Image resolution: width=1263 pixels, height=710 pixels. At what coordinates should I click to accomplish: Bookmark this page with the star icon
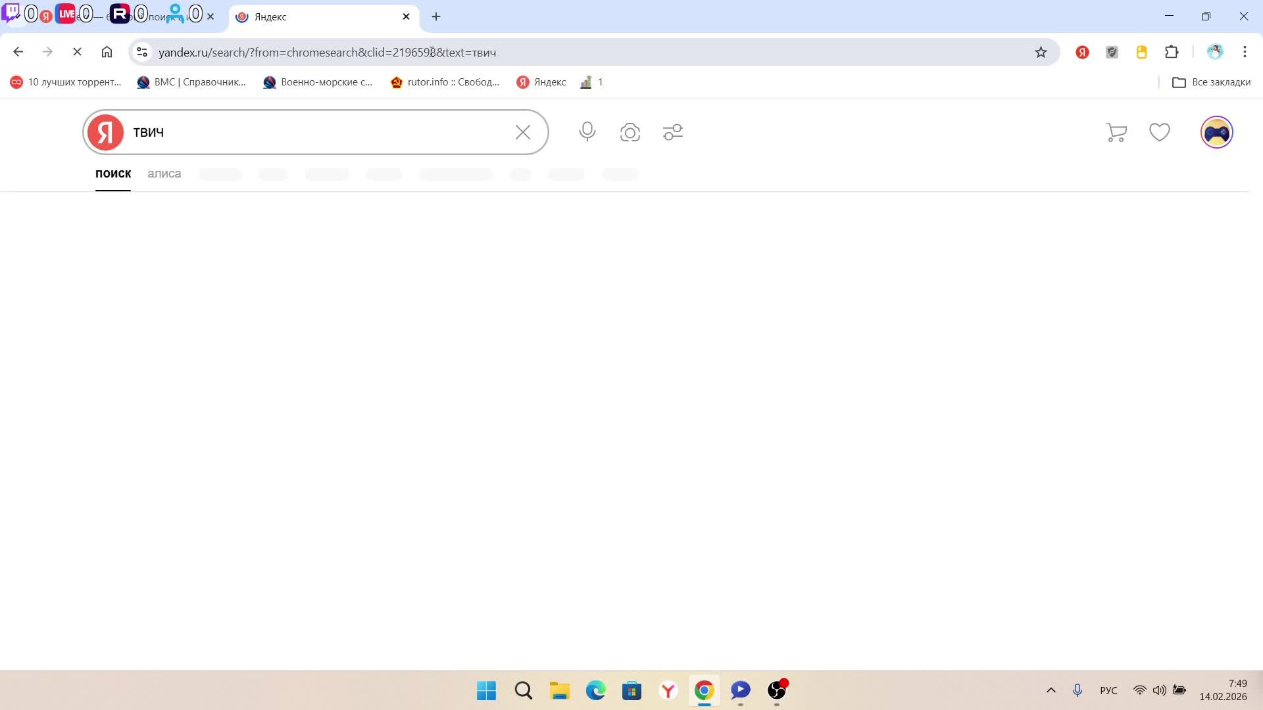pos(1041,53)
